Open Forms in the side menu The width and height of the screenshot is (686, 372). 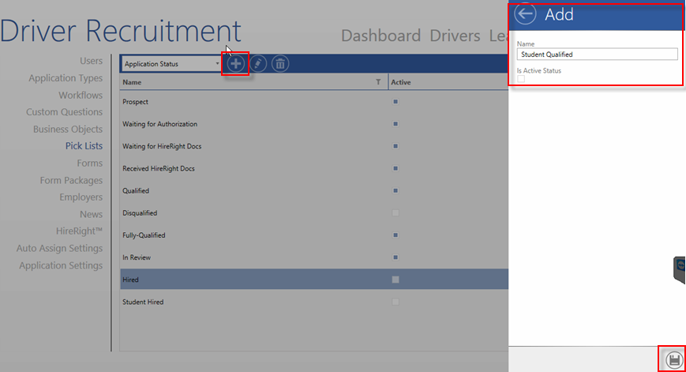(90, 163)
